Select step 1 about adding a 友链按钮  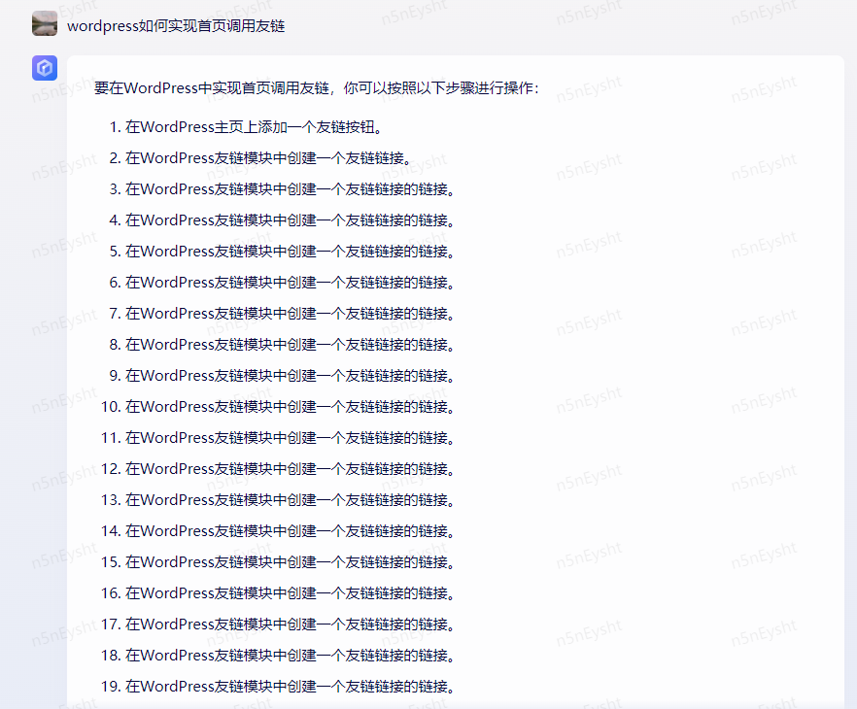tap(255, 127)
